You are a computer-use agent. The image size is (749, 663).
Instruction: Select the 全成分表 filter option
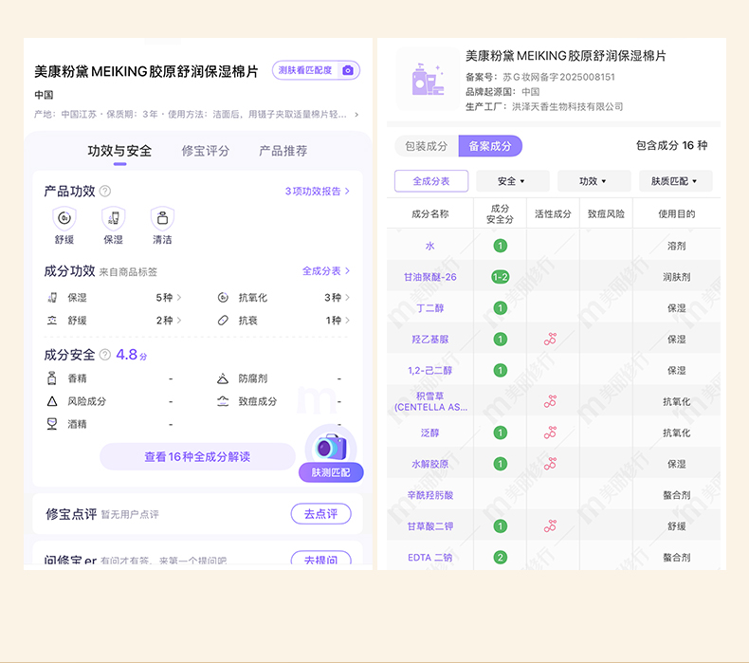tap(431, 181)
